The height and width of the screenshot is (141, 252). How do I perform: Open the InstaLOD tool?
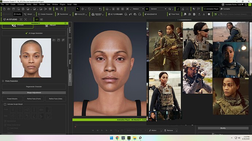[x=80, y=14]
